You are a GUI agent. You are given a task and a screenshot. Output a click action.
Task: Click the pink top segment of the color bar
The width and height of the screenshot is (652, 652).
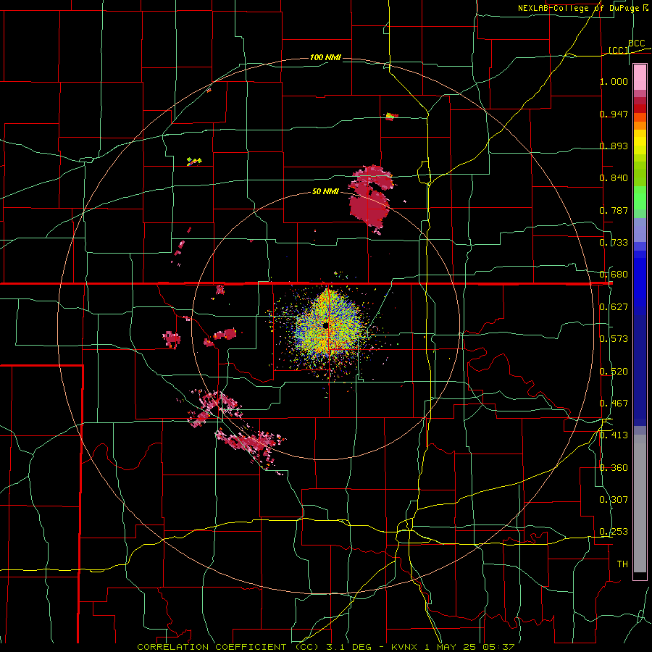640,78
